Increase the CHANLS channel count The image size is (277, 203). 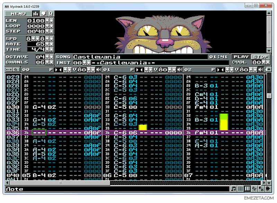pyautogui.click(x=51, y=62)
